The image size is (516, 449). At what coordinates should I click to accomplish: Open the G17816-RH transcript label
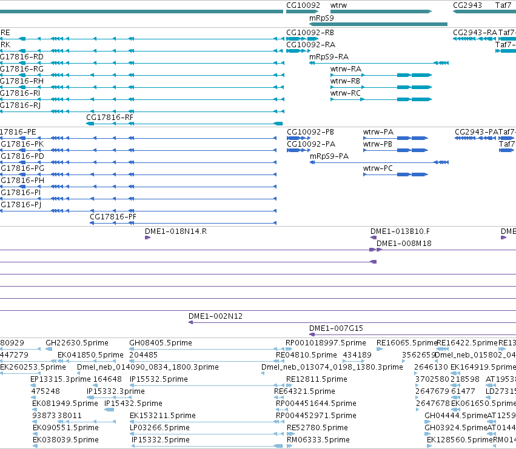coord(22,81)
